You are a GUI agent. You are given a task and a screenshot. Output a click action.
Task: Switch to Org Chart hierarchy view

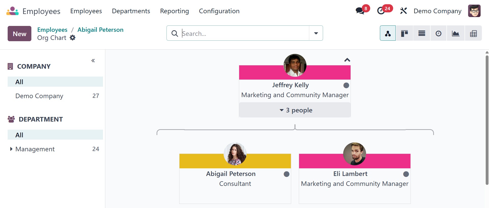coord(388,33)
